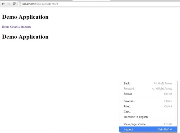The height and width of the screenshot is (133, 180).
Task: Click the reload page icon
Action: point(14,4)
